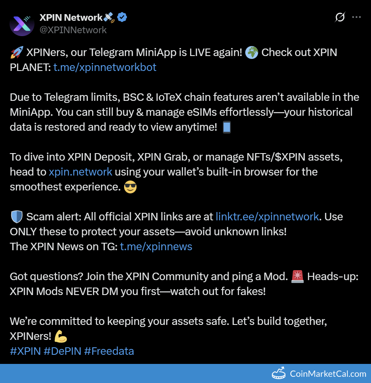
Task: Click the blue verified badge
Action: pyautogui.click(x=122, y=17)
